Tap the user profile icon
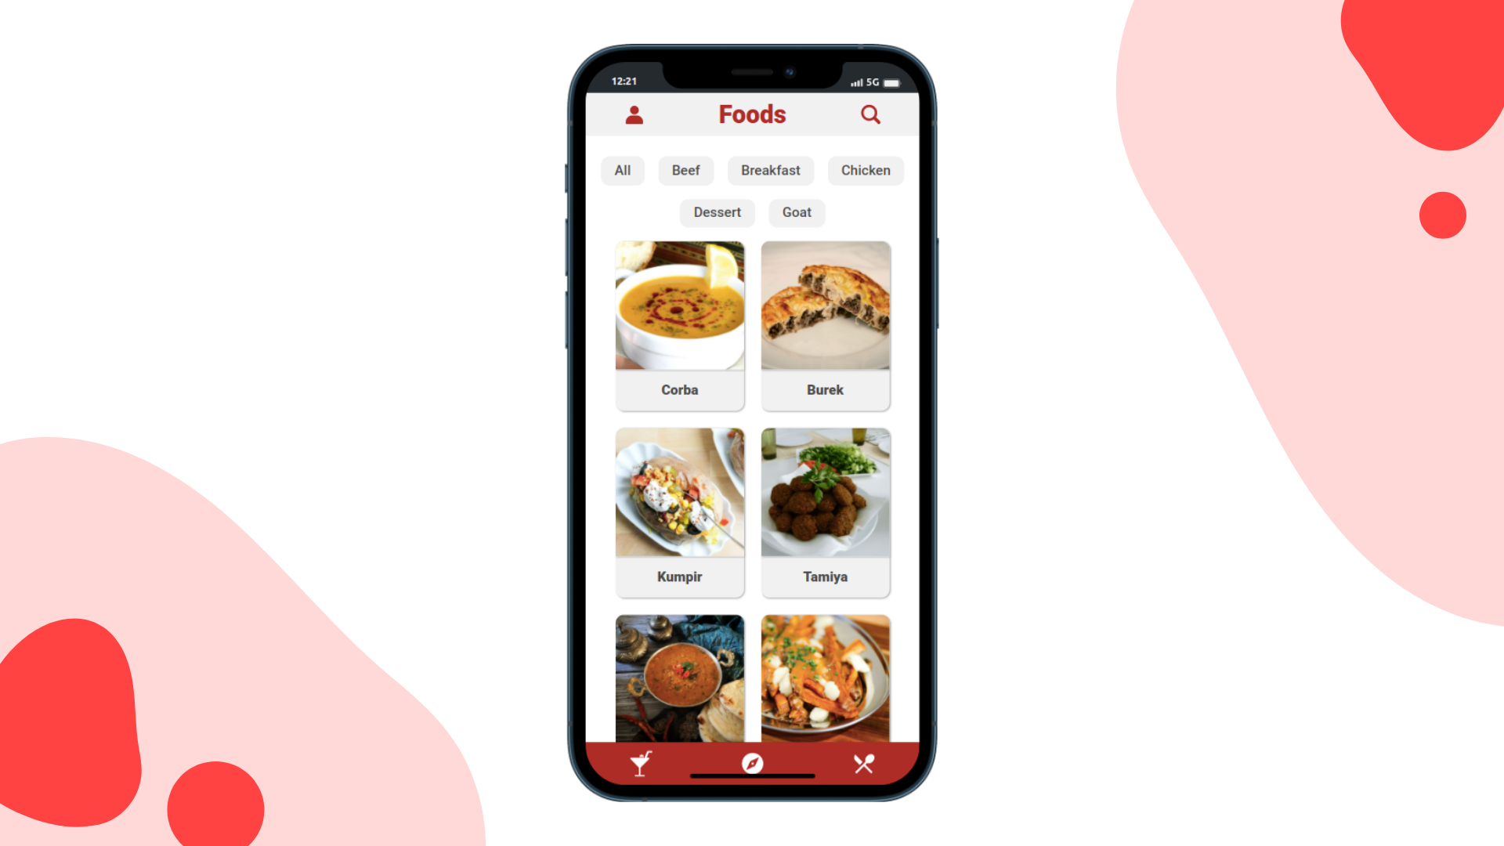Viewport: 1504px width, 846px height. (634, 113)
